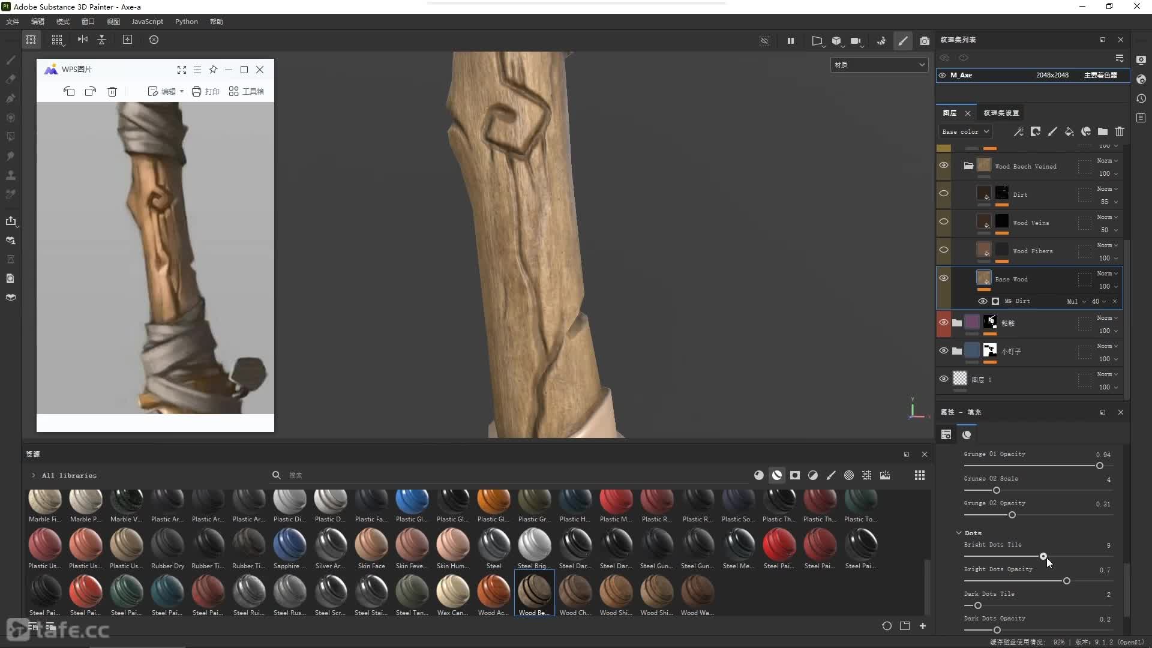
Task: Filter assets by smart materials icon
Action: tap(777, 475)
